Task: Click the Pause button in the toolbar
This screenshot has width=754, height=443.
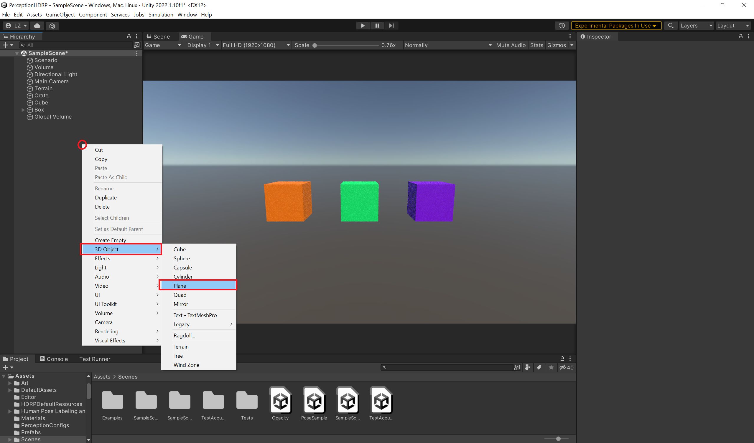Action: pos(377,26)
